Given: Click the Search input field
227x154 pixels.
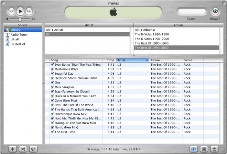Looking at the screenshot, I should (x=192, y=12).
